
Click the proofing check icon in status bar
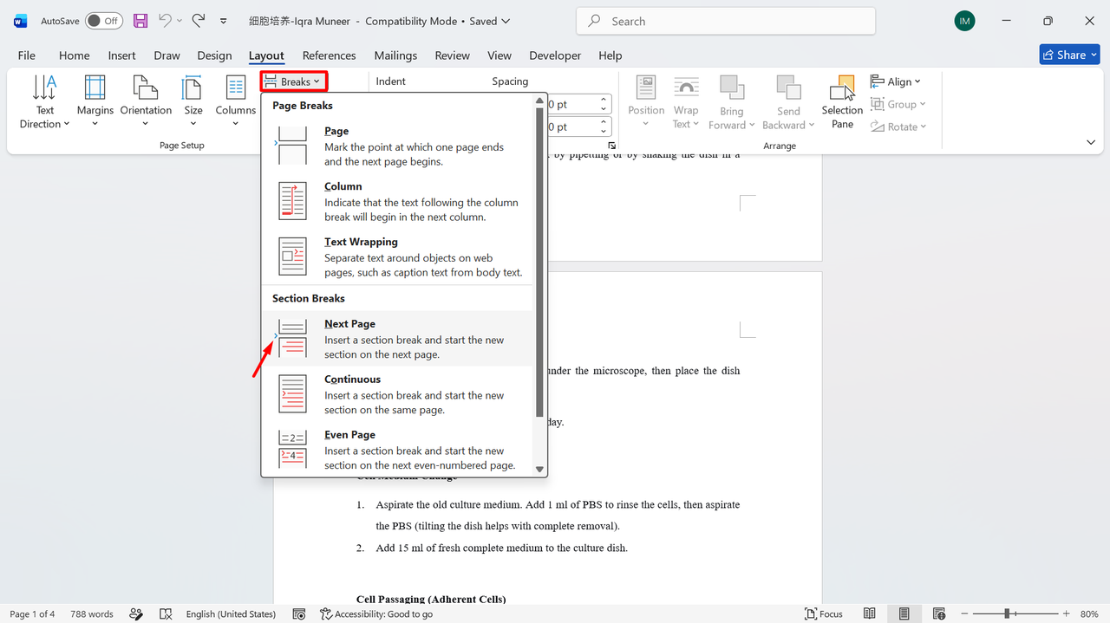pos(166,613)
